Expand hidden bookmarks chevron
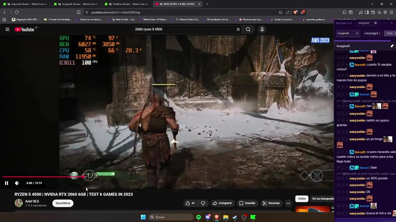Image resolution: width=396 pixels, height=222 pixels. pyautogui.click(x=388, y=19)
